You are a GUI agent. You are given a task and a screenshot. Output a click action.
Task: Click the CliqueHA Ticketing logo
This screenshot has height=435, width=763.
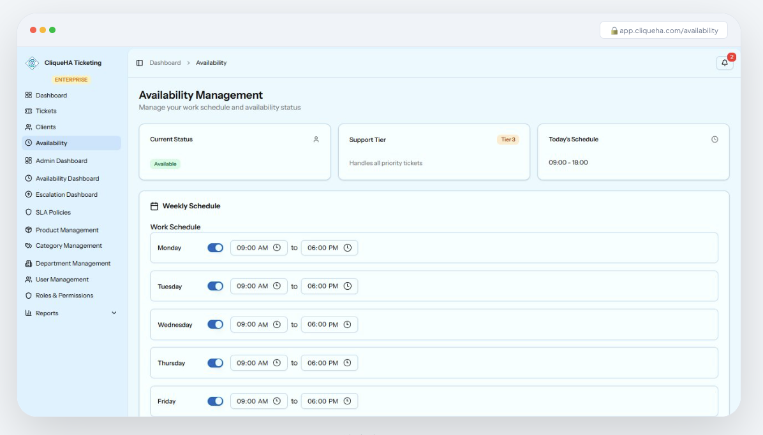tap(32, 63)
